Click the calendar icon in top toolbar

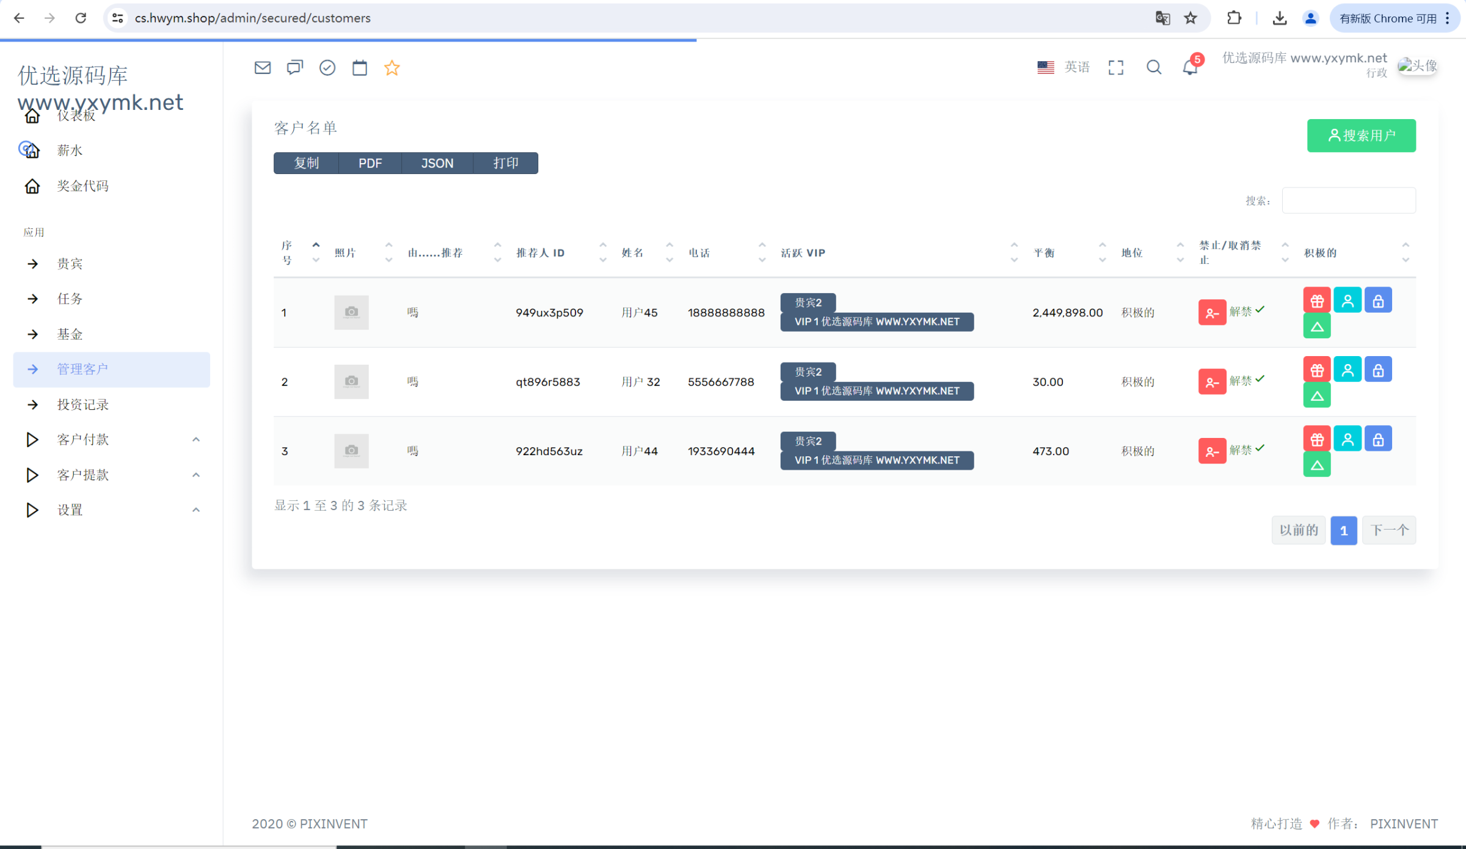tap(360, 68)
